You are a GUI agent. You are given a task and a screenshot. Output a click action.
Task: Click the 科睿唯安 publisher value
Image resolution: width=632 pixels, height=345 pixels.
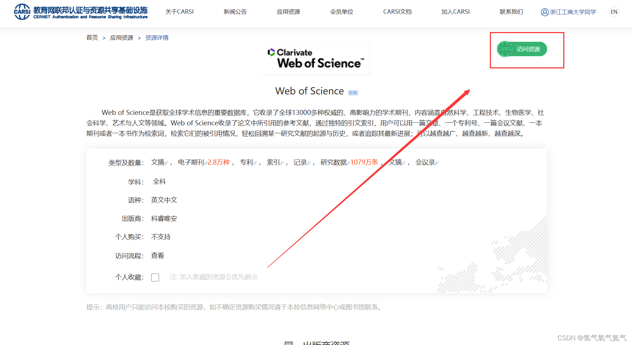click(164, 219)
